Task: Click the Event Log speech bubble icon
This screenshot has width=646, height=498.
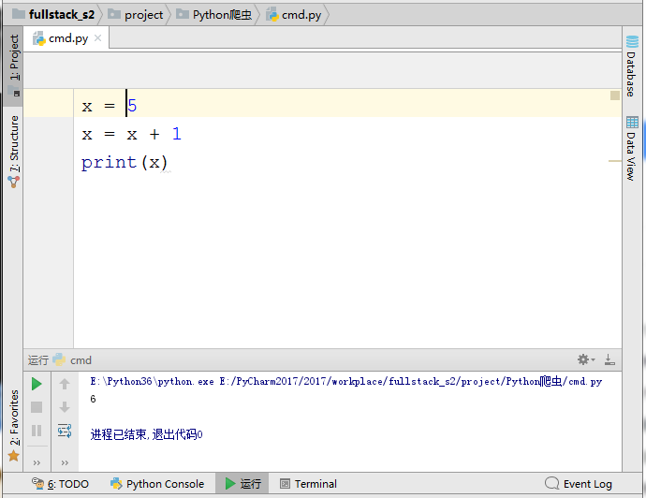Action: 551,483
